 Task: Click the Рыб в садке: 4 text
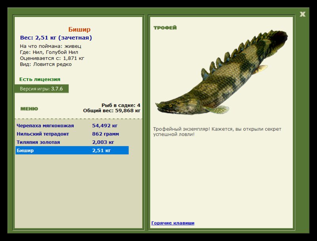tap(121, 105)
